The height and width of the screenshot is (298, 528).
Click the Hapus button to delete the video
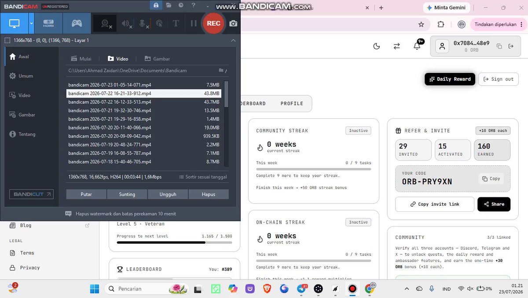click(x=209, y=194)
